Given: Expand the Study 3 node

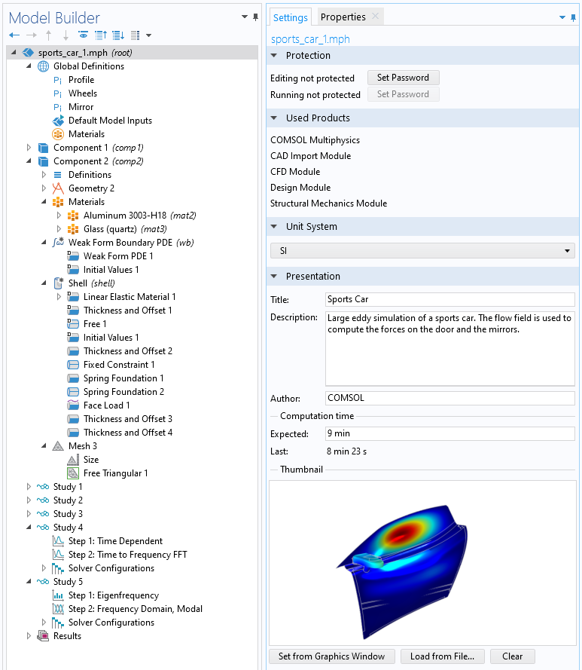Looking at the screenshot, I should click(x=29, y=514).
